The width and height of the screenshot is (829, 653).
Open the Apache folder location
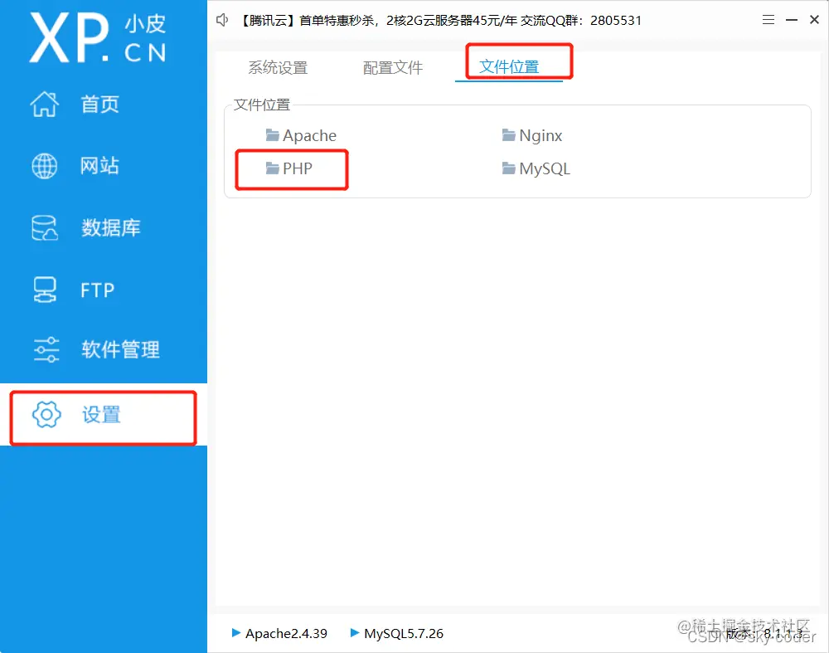[301, 135]
